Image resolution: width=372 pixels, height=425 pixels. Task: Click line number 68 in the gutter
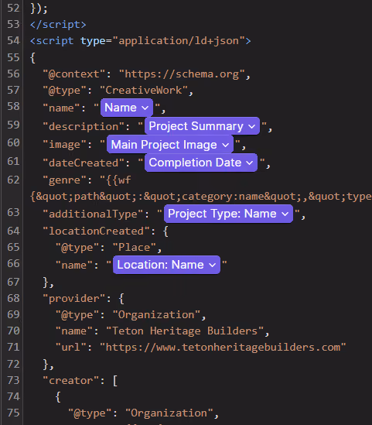point(13,298)
